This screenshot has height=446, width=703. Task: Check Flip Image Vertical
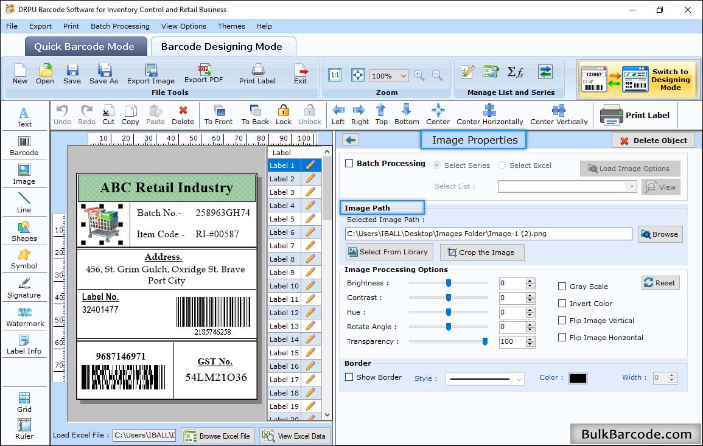click(562, 321)
